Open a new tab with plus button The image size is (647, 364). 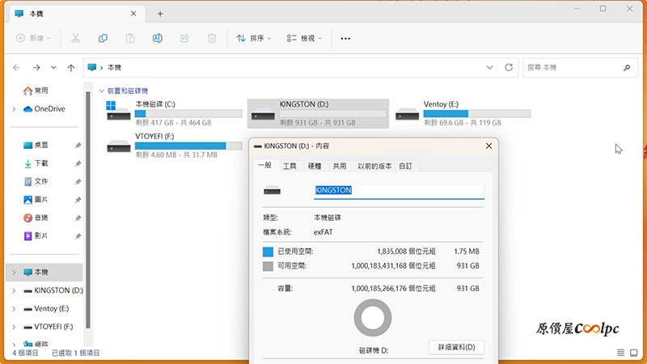(x=160, y=14)
